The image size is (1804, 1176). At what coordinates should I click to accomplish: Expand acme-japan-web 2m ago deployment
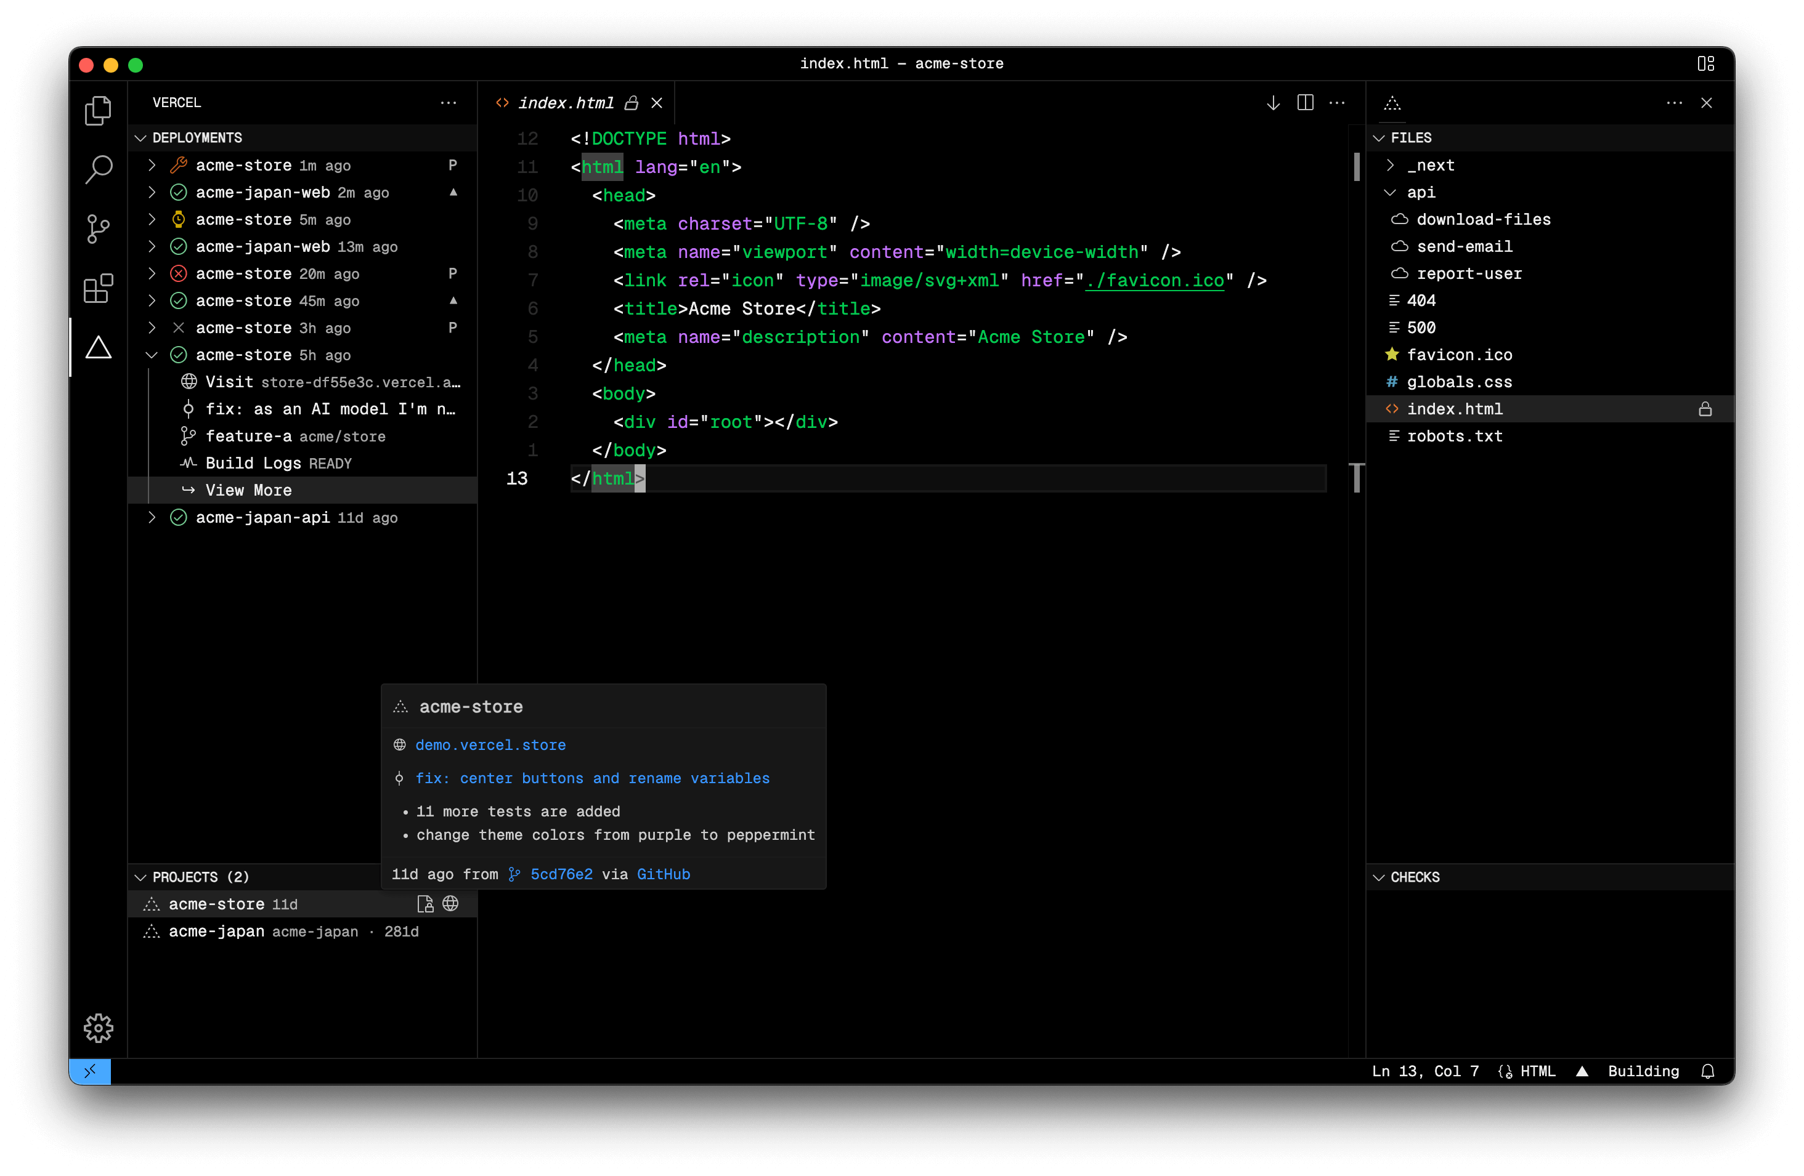pyautogui.click(x=152, y=192)
